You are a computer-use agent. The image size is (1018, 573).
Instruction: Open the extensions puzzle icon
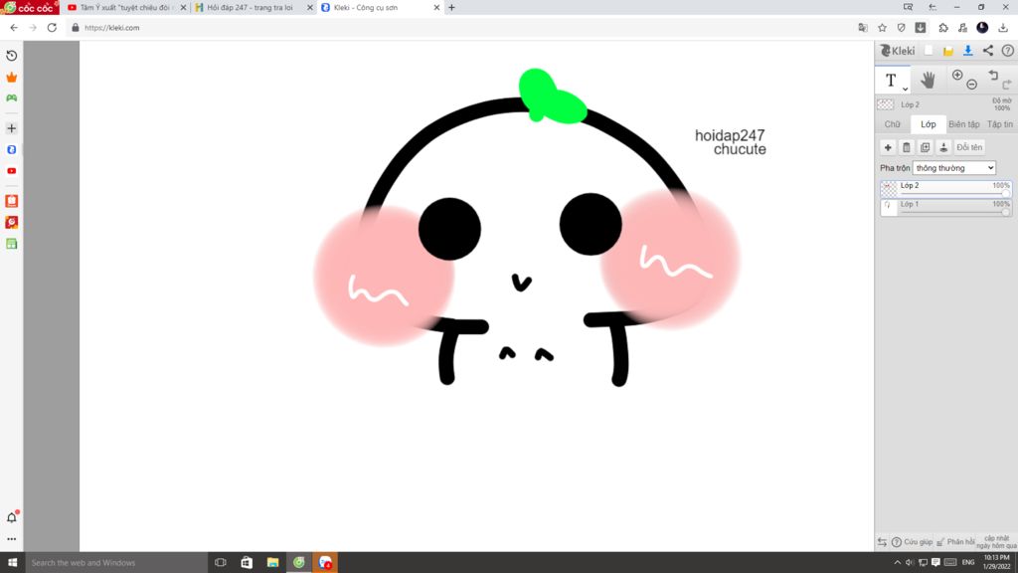(943, 28)
